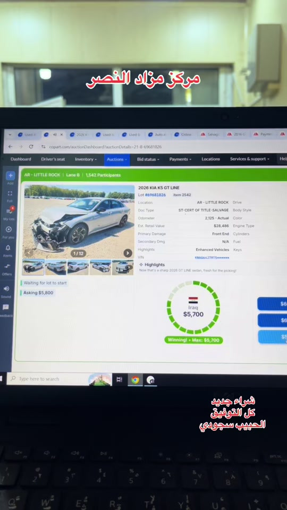
Task: Click browser forward arrow
Action: point(21,147)
